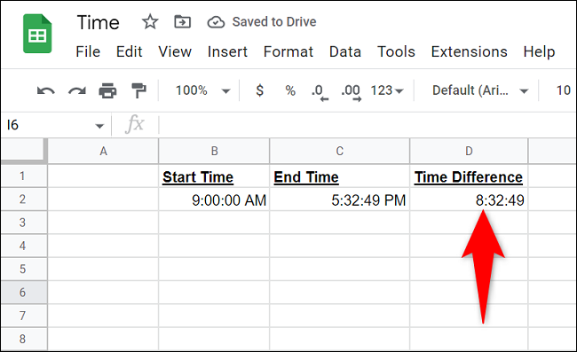Open the Default (Ari... font dropdown
The width and height of the screenshot is (577, 352).
(480, 90)
